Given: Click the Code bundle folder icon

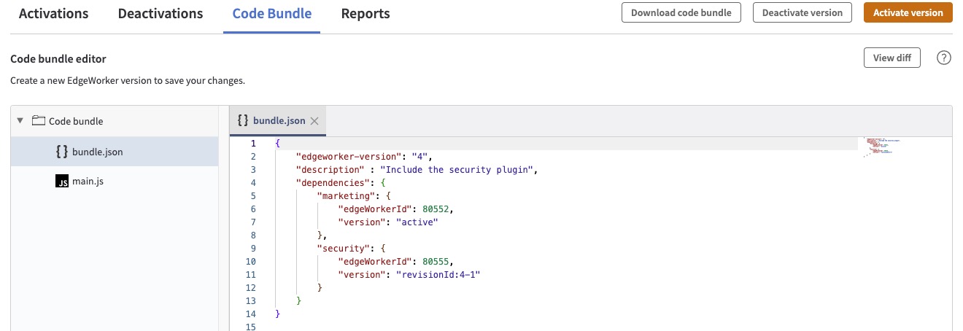Looking at the screenshot, I should coord(39,121).
